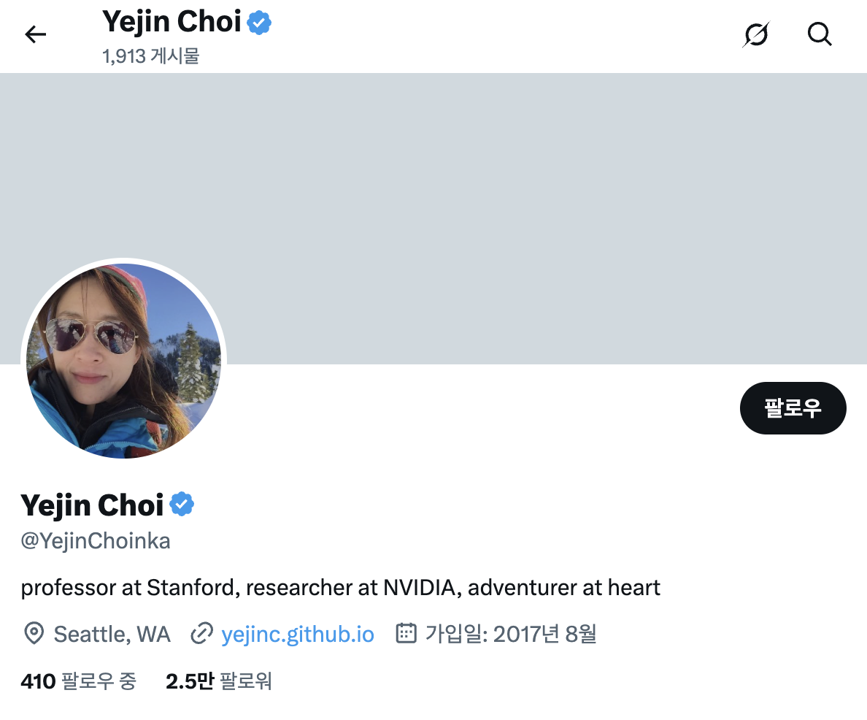Open the yejinc.github.io website link

pos(298,634)
